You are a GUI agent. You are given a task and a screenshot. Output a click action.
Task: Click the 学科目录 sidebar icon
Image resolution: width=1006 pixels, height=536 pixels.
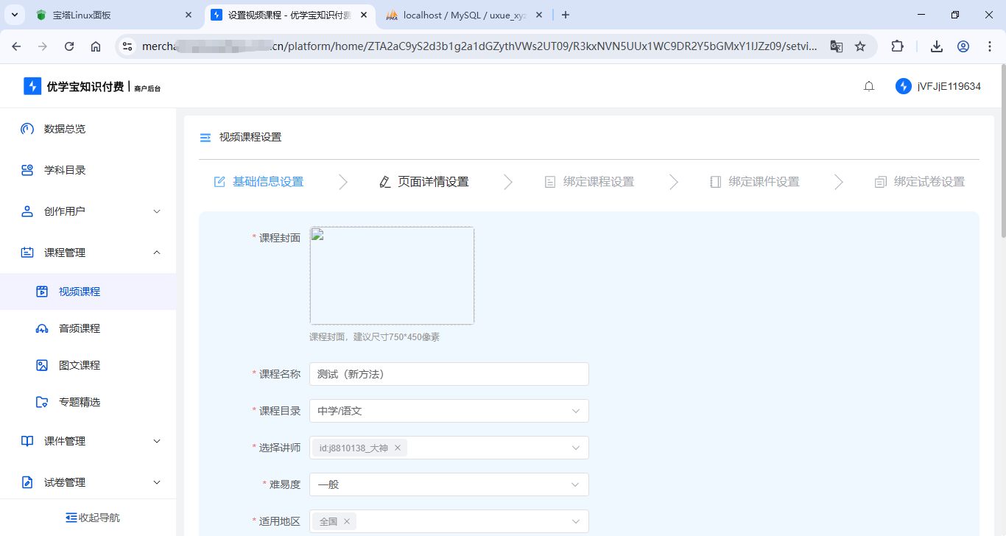point(27,170)
